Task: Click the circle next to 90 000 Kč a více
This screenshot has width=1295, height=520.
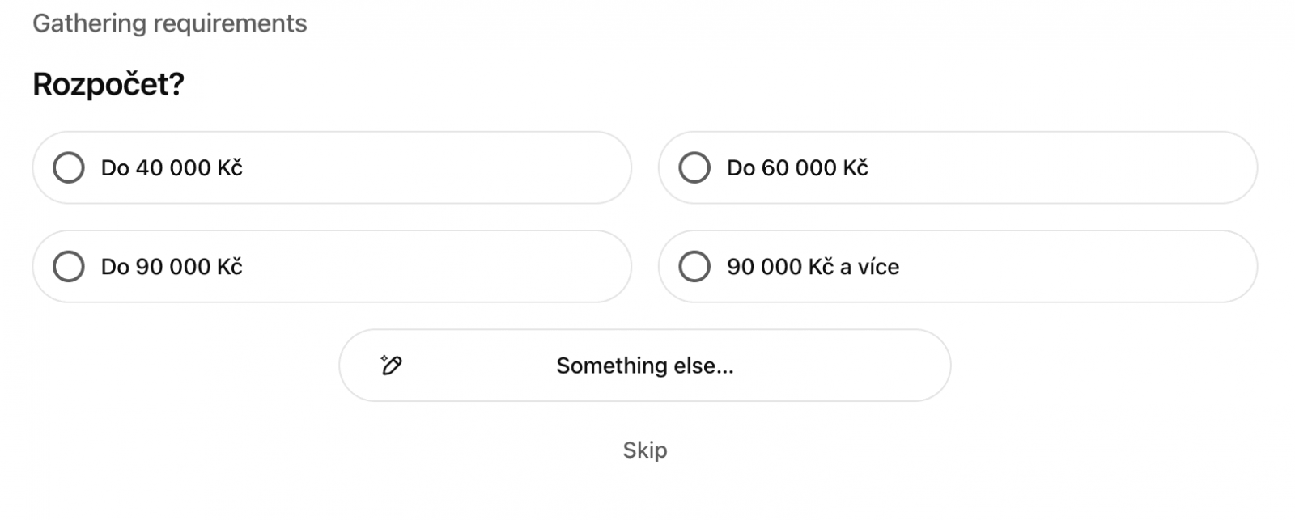Action: click(x=694, y=266)
